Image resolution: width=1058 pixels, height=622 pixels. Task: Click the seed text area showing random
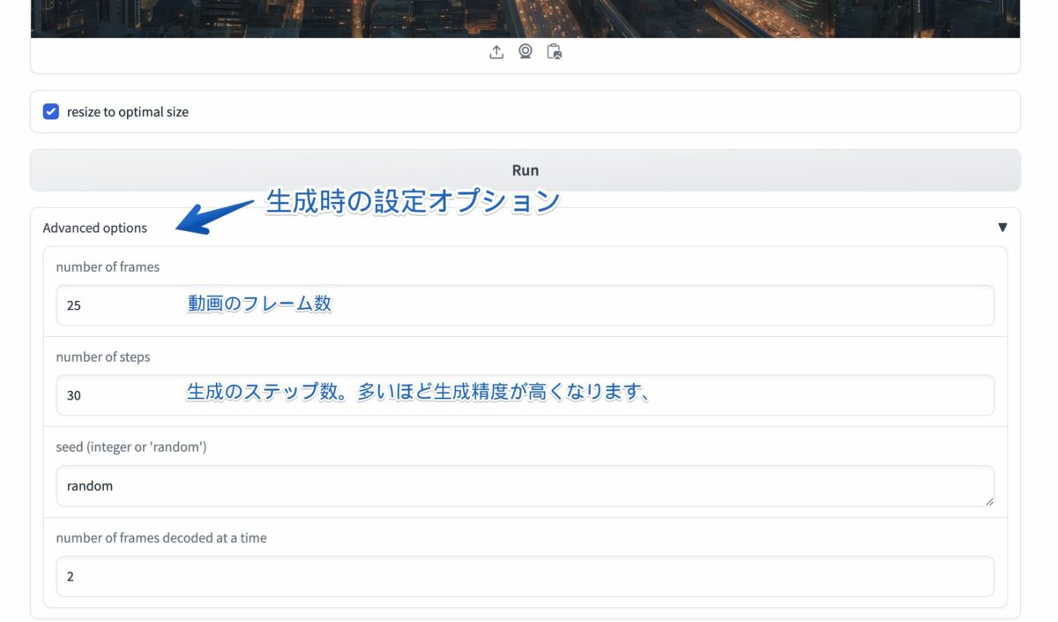pyautogui.click(x=525, y=486)
